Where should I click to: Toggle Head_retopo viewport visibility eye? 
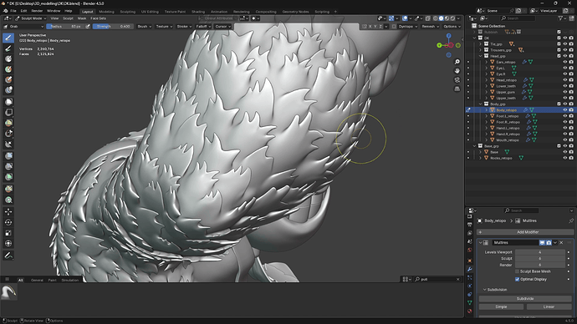pos(565,80)
